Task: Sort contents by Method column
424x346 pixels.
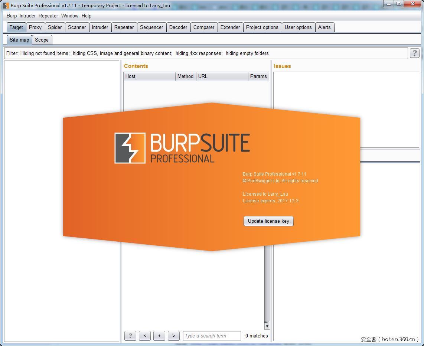Action: [186, 76]
